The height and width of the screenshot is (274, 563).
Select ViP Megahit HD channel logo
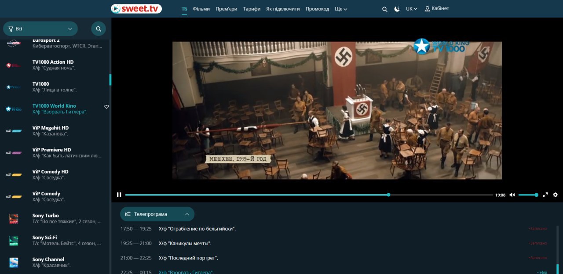click(x=14, y=131)
